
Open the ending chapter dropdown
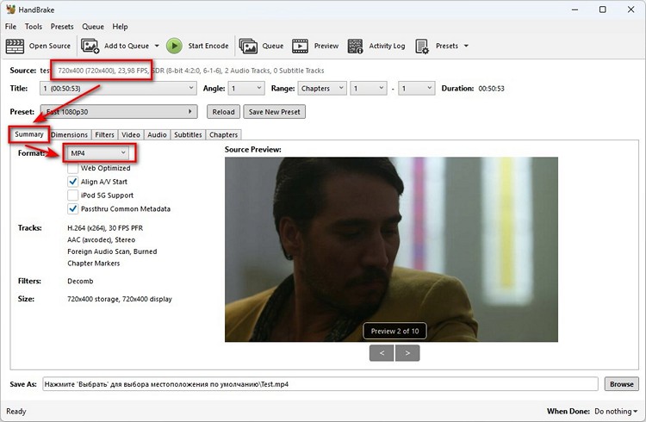(x=417, y=88)
